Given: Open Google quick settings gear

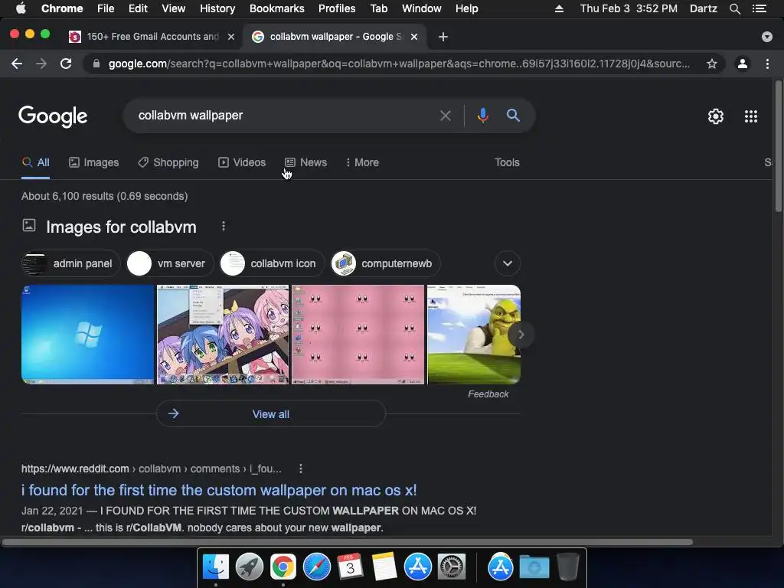Looking at the screenshot, I should pos(716,116).
